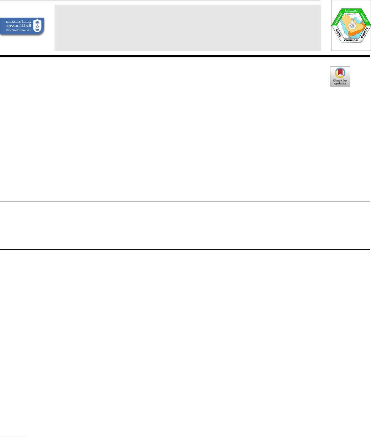The image size is (371, 437).
Task: Click the flask emblem in the society logo
Action: (352, 24)
